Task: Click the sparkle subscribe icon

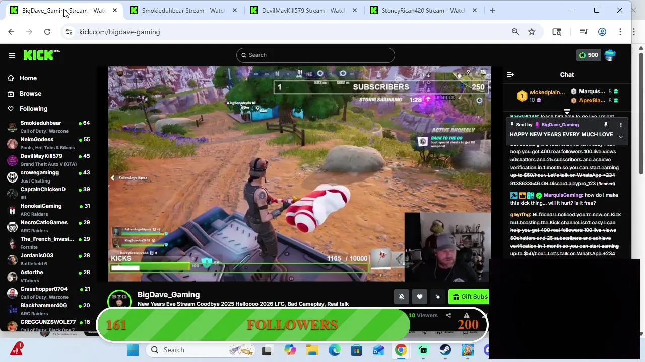Action: (x=438, y=297)
